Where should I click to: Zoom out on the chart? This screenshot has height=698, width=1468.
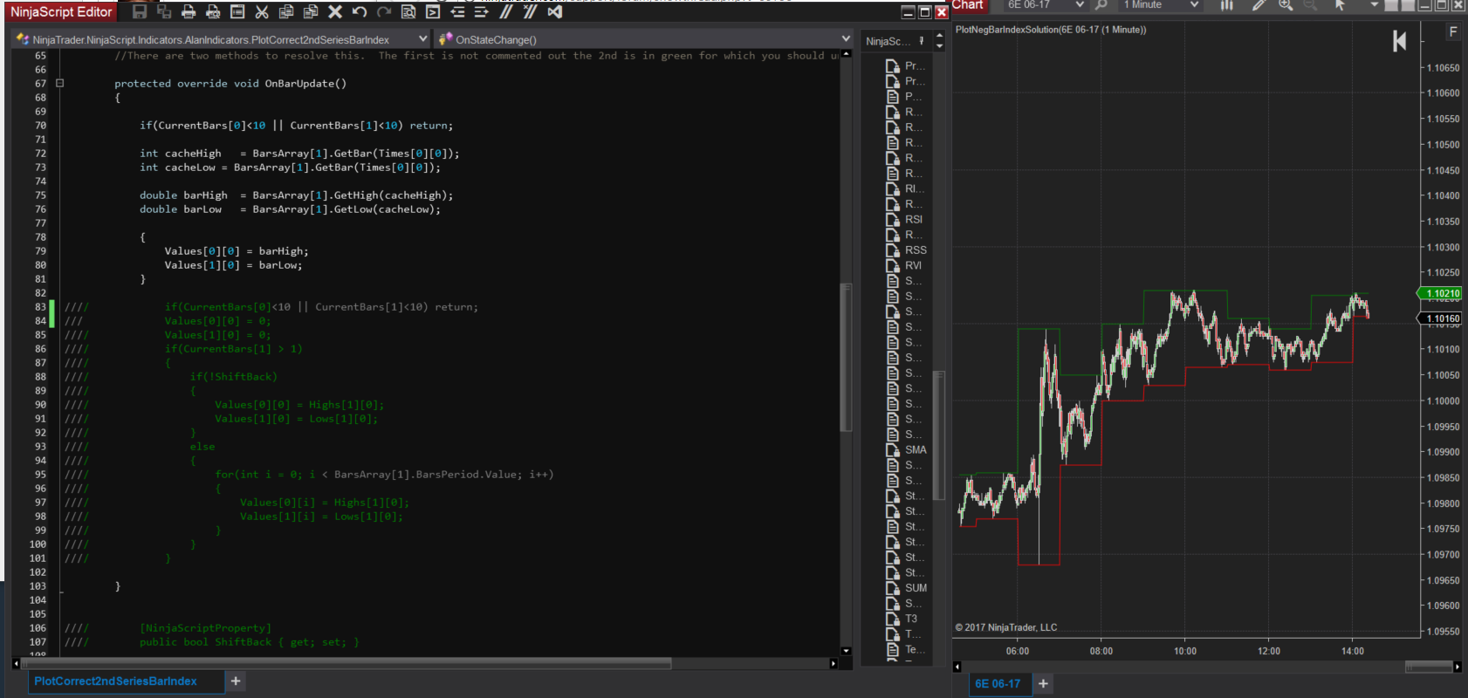(x=1310, y=5)
